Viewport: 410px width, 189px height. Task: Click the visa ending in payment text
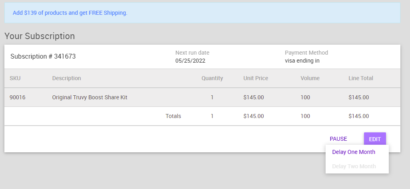point(302,61)
